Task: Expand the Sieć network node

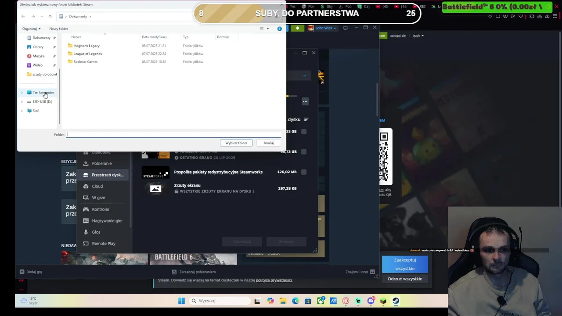Action: [x=22, y=111]
